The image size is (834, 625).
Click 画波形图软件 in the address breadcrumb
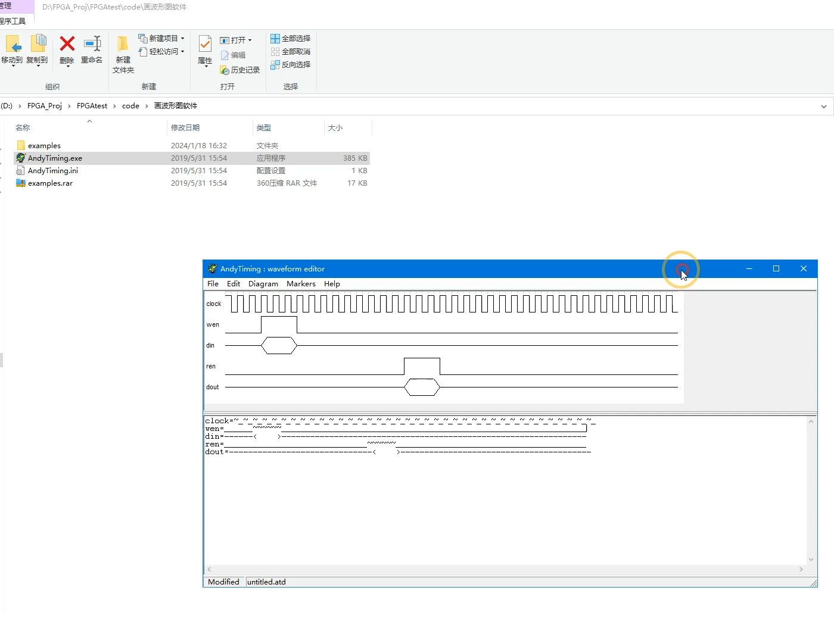tap(176, 106)
